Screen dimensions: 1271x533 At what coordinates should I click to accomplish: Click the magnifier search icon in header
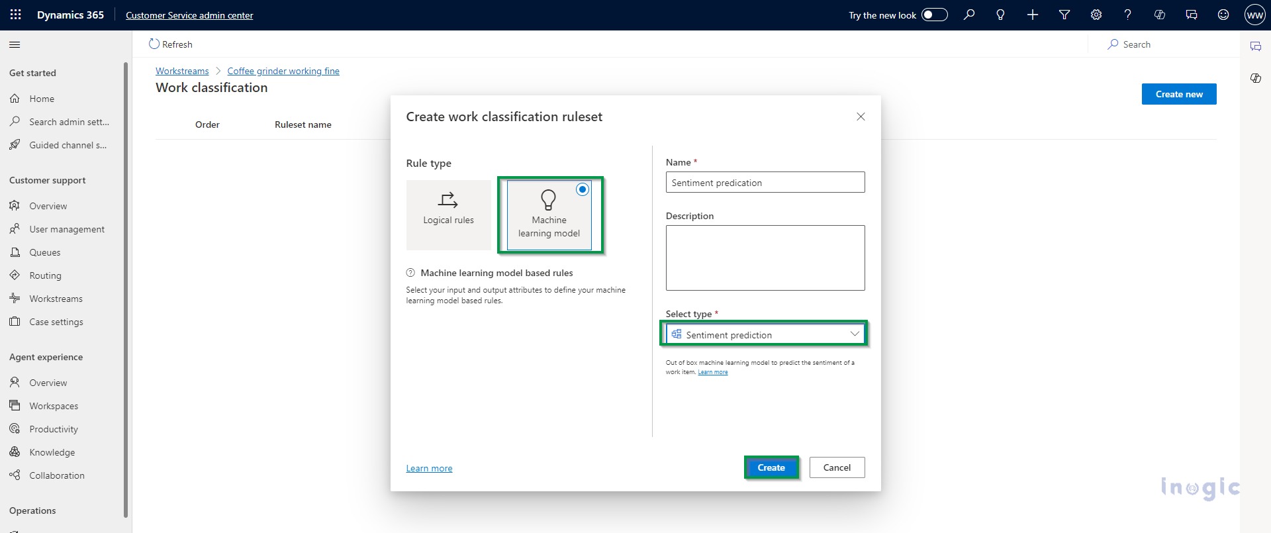coord(969,15)
